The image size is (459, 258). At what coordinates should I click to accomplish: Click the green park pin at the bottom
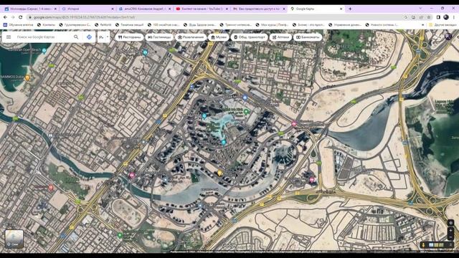click(120, 235)
